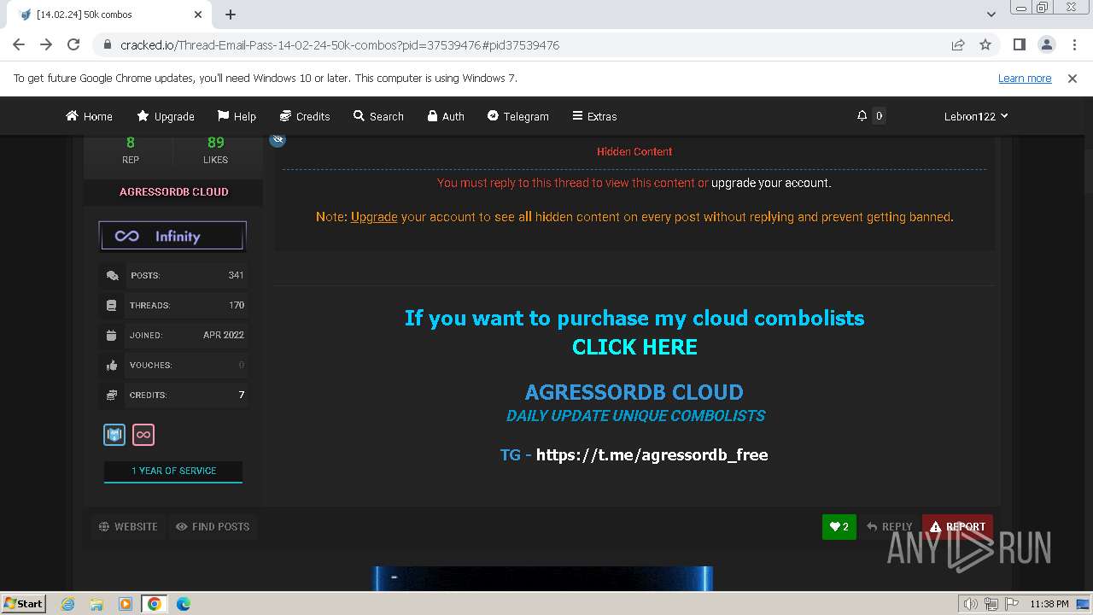Expand the Extras menu
Image resolution: width=1093 pixels, height=615 pixels.
click(x=594, y=116)
